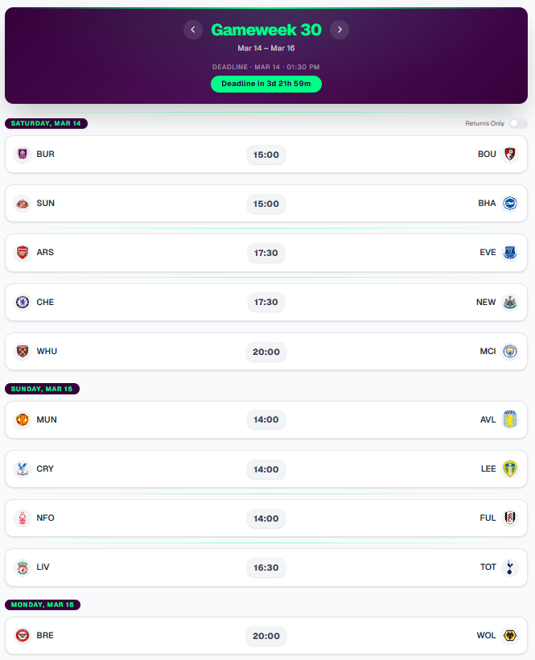Click the Gameweek 30 heading
535x660 pixels.
pos(266,30)
